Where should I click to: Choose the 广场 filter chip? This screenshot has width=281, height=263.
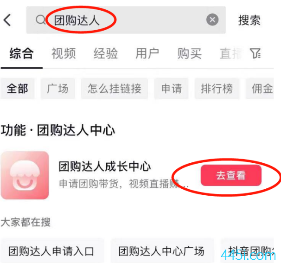pos(57,89)
